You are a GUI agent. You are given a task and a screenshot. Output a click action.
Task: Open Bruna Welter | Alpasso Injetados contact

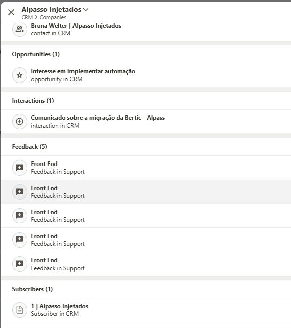76,26
